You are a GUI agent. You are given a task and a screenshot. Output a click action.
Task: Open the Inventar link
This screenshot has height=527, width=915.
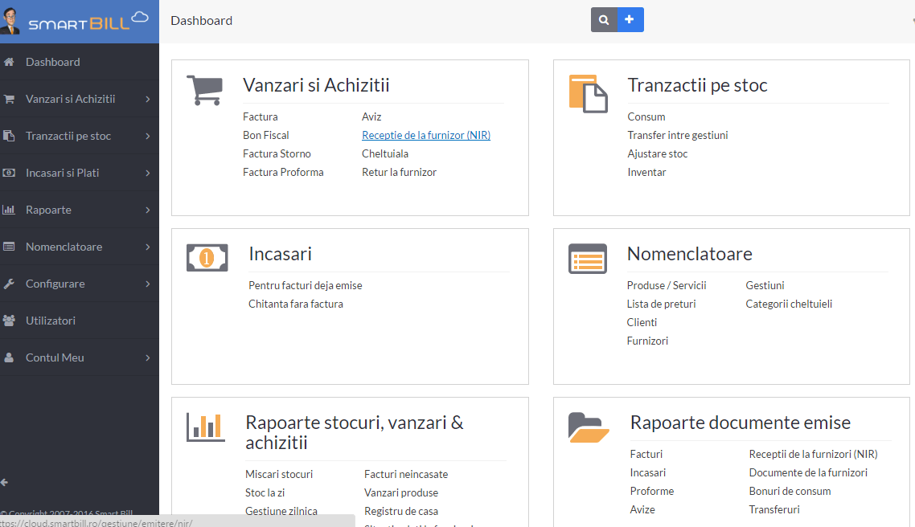[646, 173]
